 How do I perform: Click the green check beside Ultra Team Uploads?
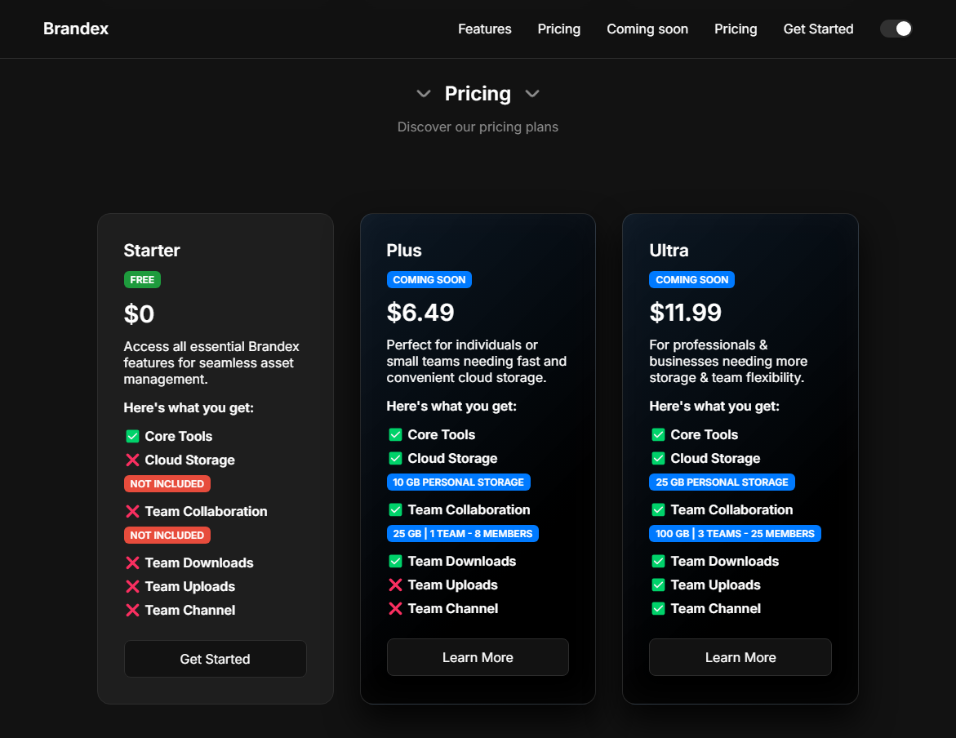[x=658, y=585]
